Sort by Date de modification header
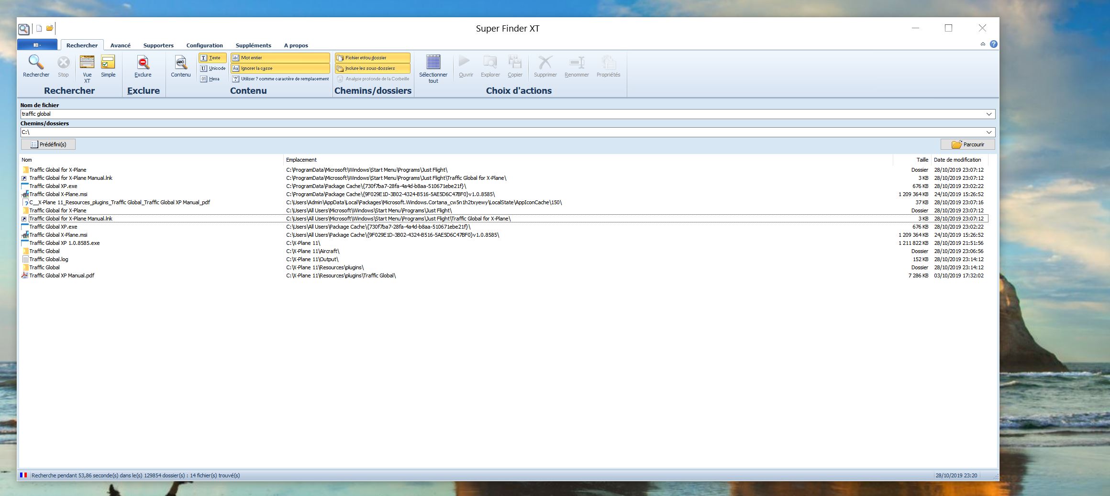Image resolution: width=1110 pixels, height=496 pixels. (959, 160)
